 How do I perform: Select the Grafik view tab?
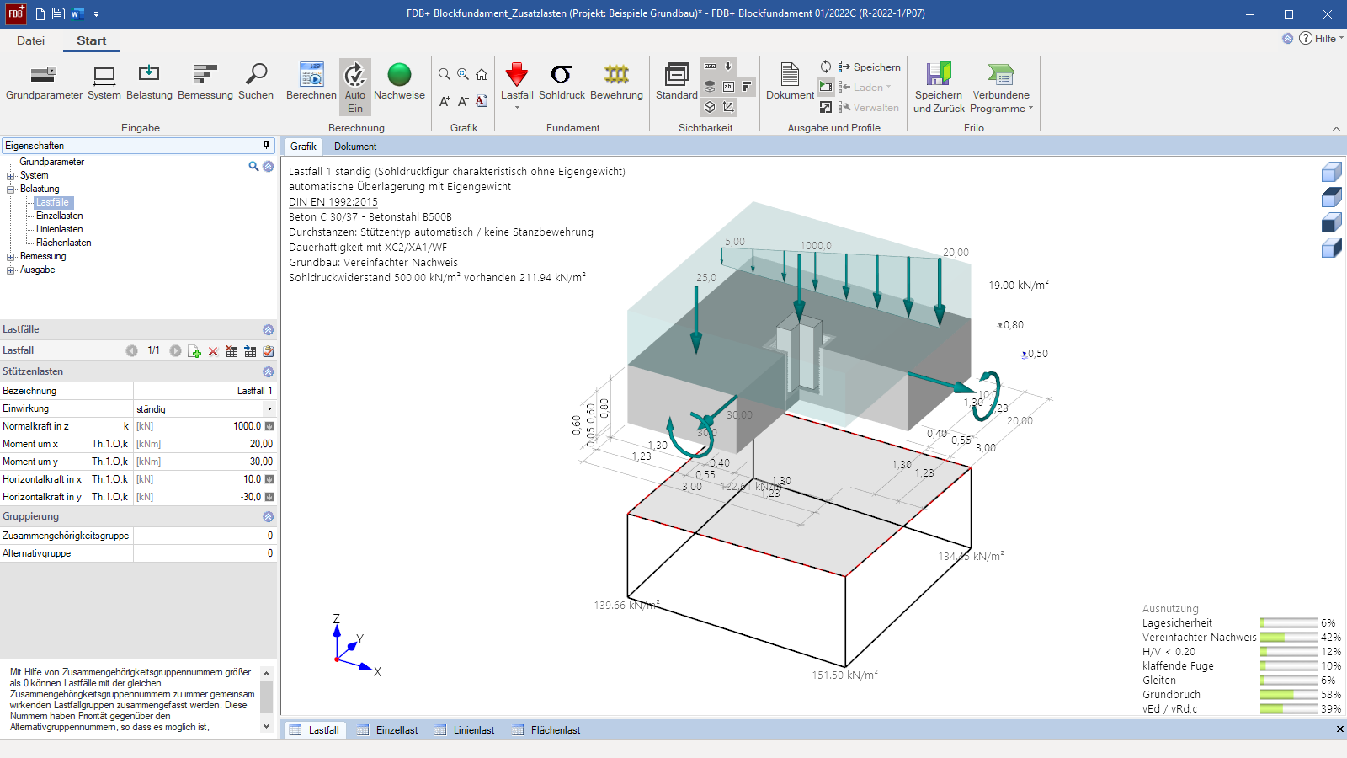(303, 147)
